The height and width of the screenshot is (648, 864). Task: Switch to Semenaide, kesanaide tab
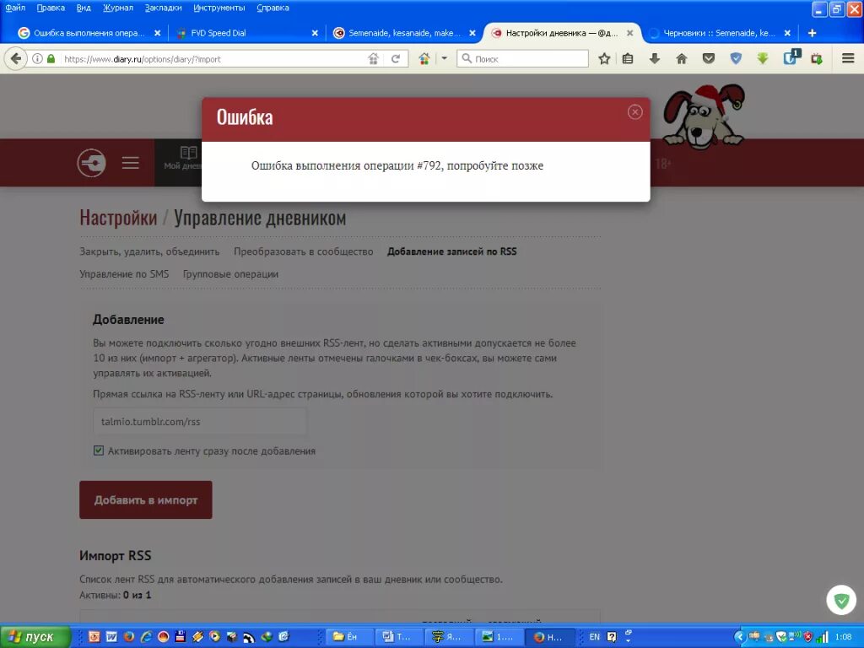coord(402,33)
